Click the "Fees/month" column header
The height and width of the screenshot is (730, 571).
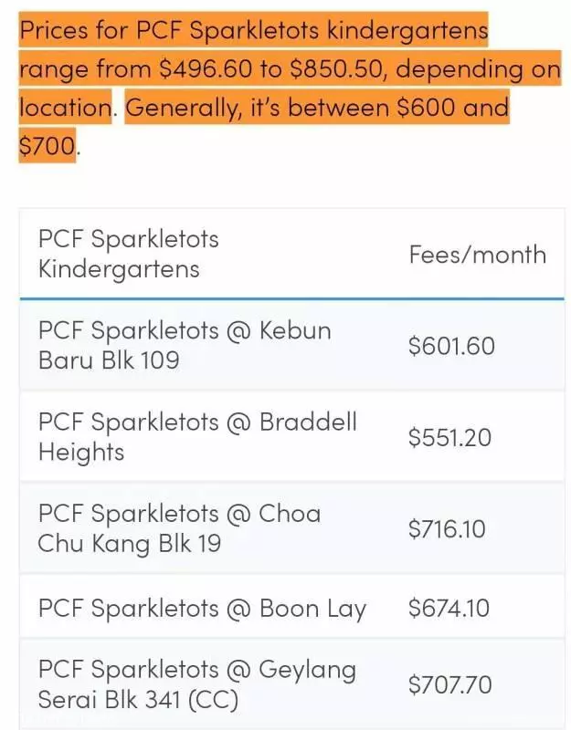click(477, 255)
